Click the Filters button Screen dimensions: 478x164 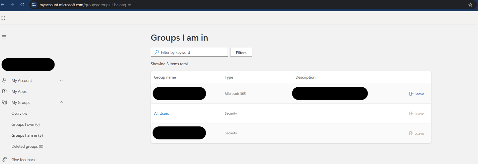pos(241,52)
